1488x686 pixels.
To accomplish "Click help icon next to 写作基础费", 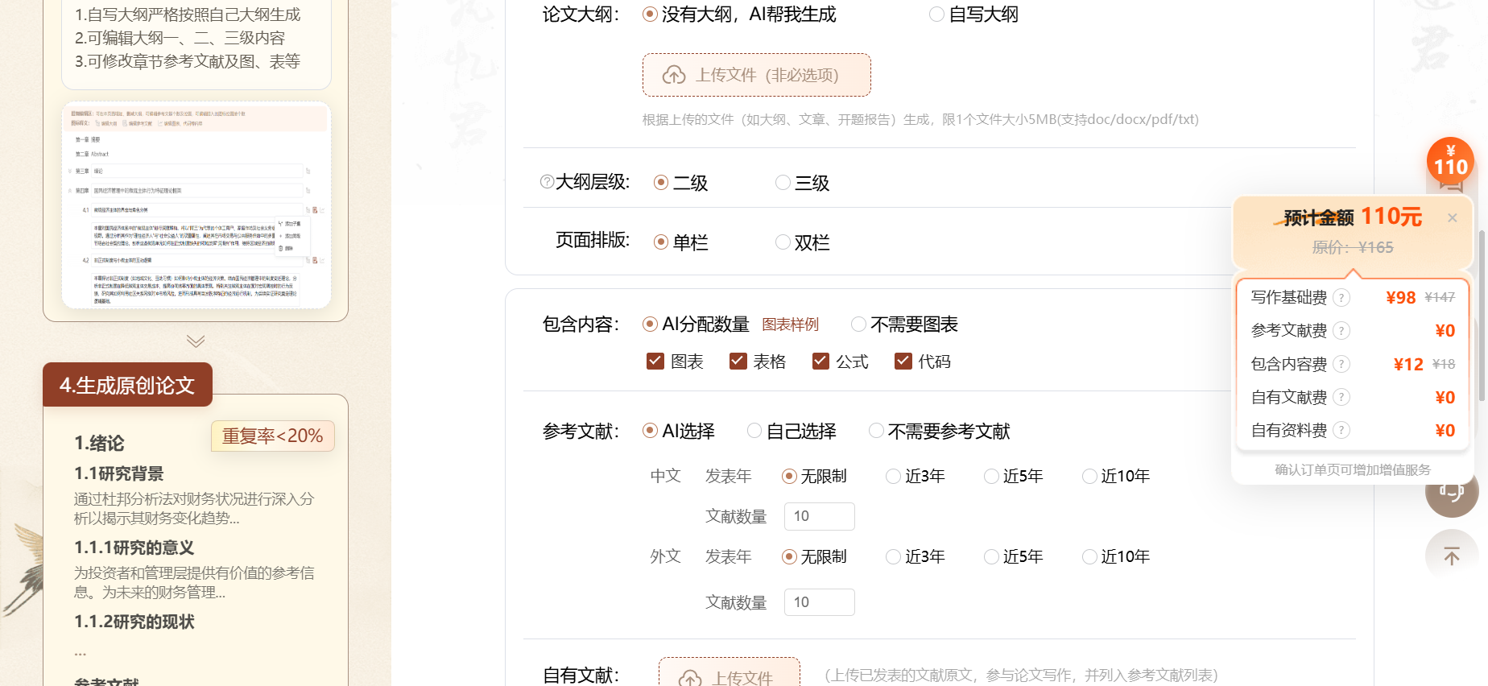I will [1341, 297].
